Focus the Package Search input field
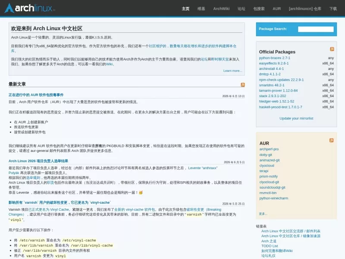 [316, 29]
